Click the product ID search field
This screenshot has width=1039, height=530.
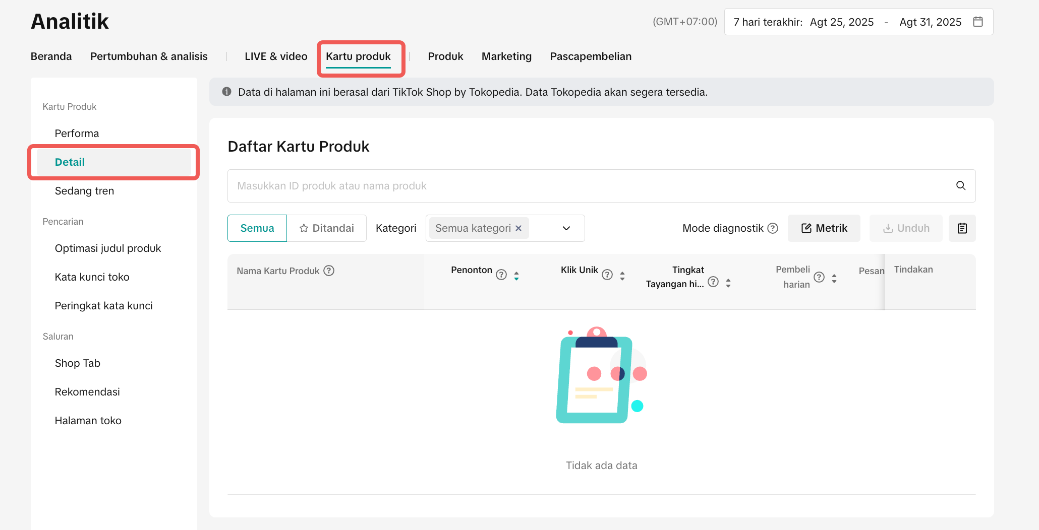pos(585,186)
